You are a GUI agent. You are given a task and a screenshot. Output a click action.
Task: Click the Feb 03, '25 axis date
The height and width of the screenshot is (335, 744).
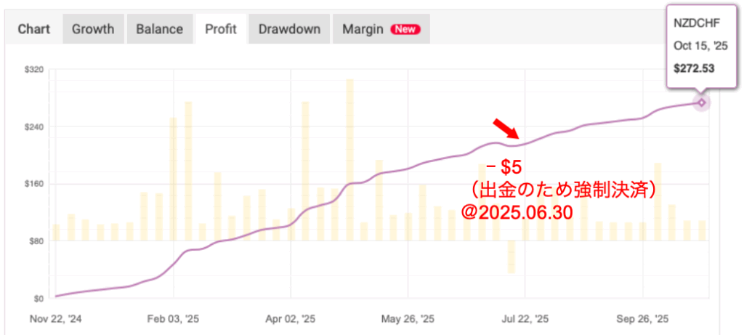pyautogui.click(x=174, y=319)
